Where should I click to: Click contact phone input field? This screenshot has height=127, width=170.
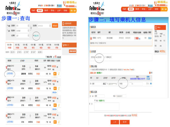tap(121, 96)
